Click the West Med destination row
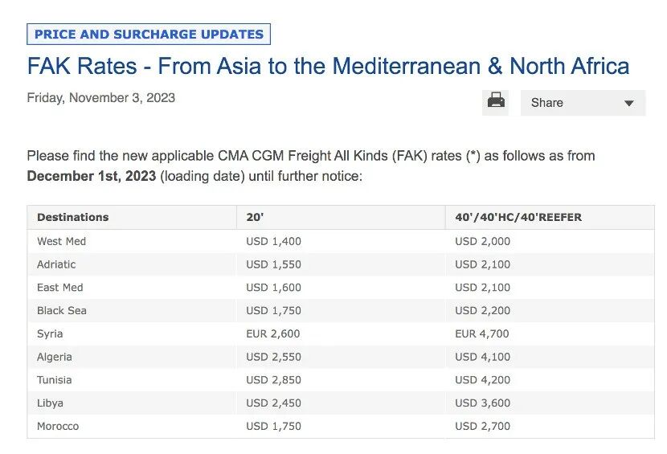The height and width of the screenshot is (454, 667). tap(61, 241)
